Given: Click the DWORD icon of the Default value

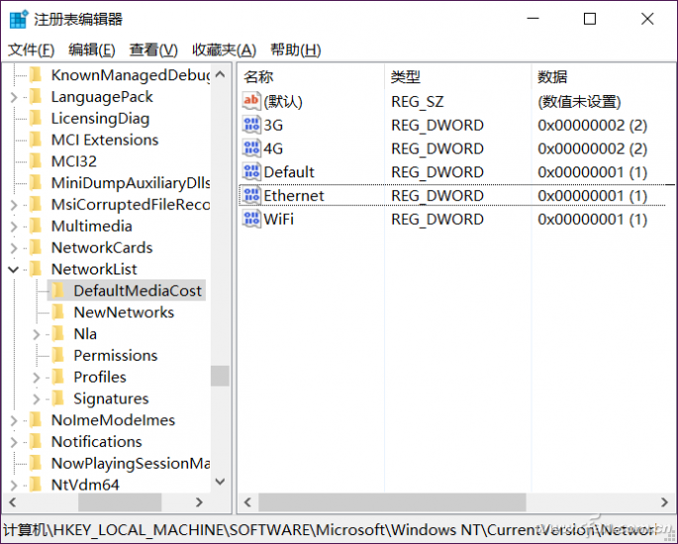Looking at the screenshot, I should (x=251, y=171).
